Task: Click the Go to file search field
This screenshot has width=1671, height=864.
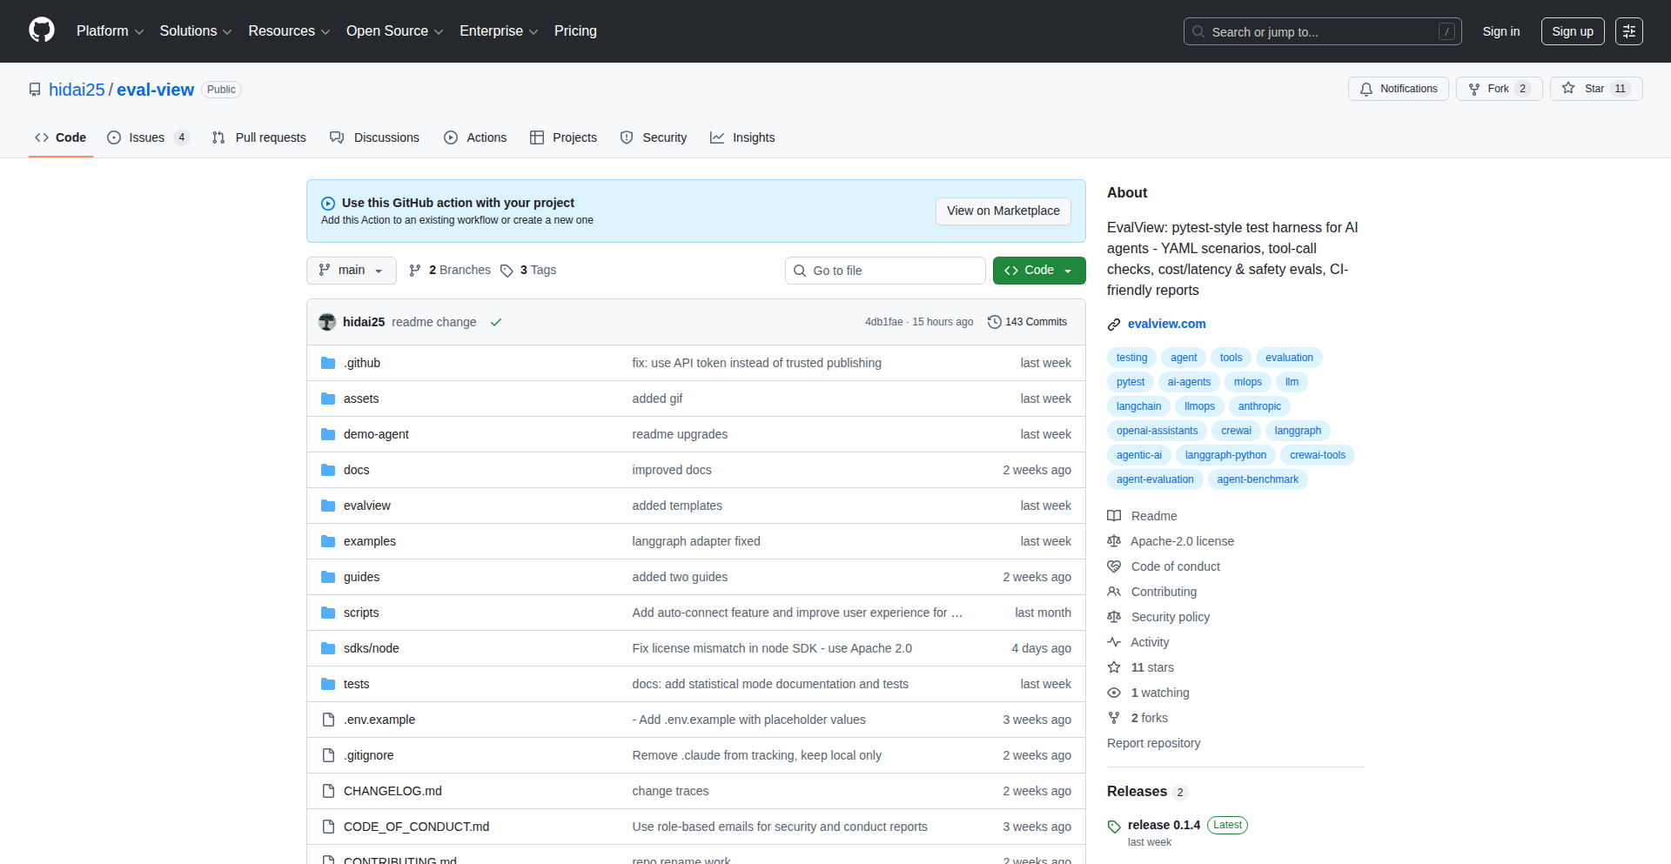Action: tap(885, 271)
